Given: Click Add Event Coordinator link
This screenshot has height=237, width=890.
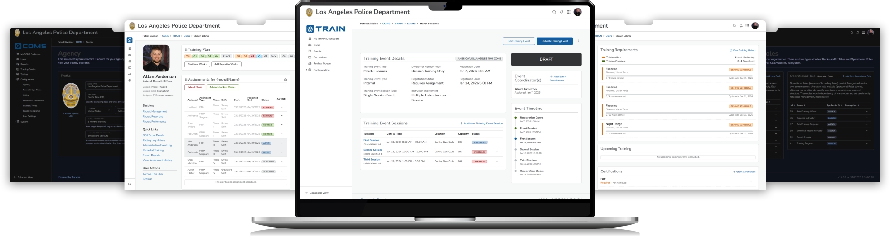Looking at the screenshot, I should (x=558, y=78).
